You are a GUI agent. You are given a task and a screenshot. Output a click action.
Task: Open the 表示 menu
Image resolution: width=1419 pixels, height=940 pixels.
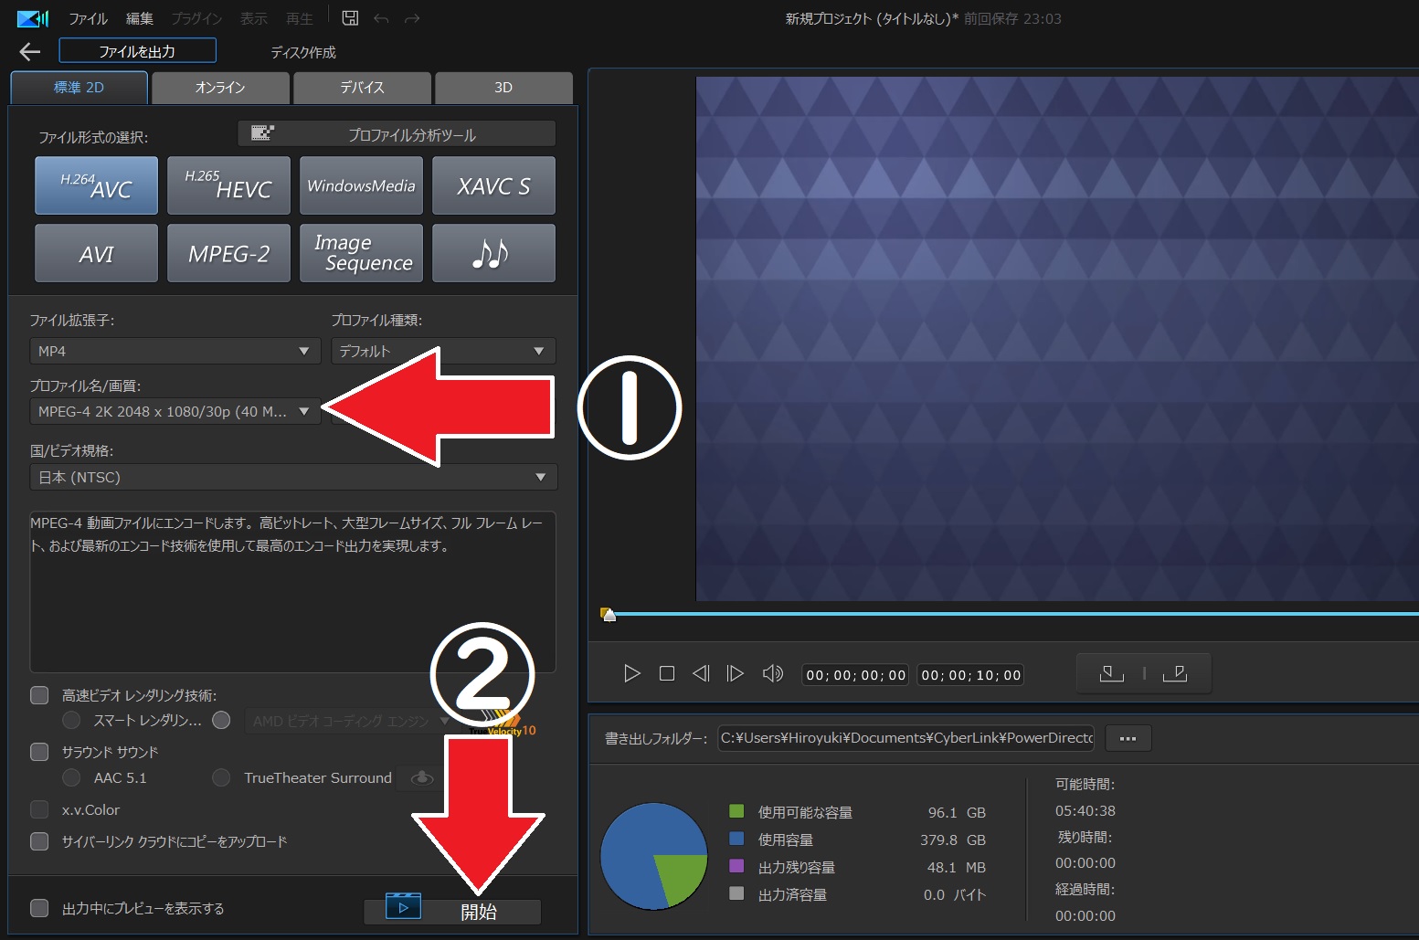(254, 19)
